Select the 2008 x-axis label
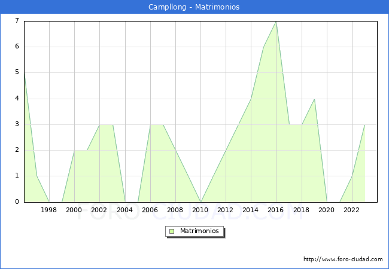 175,210
